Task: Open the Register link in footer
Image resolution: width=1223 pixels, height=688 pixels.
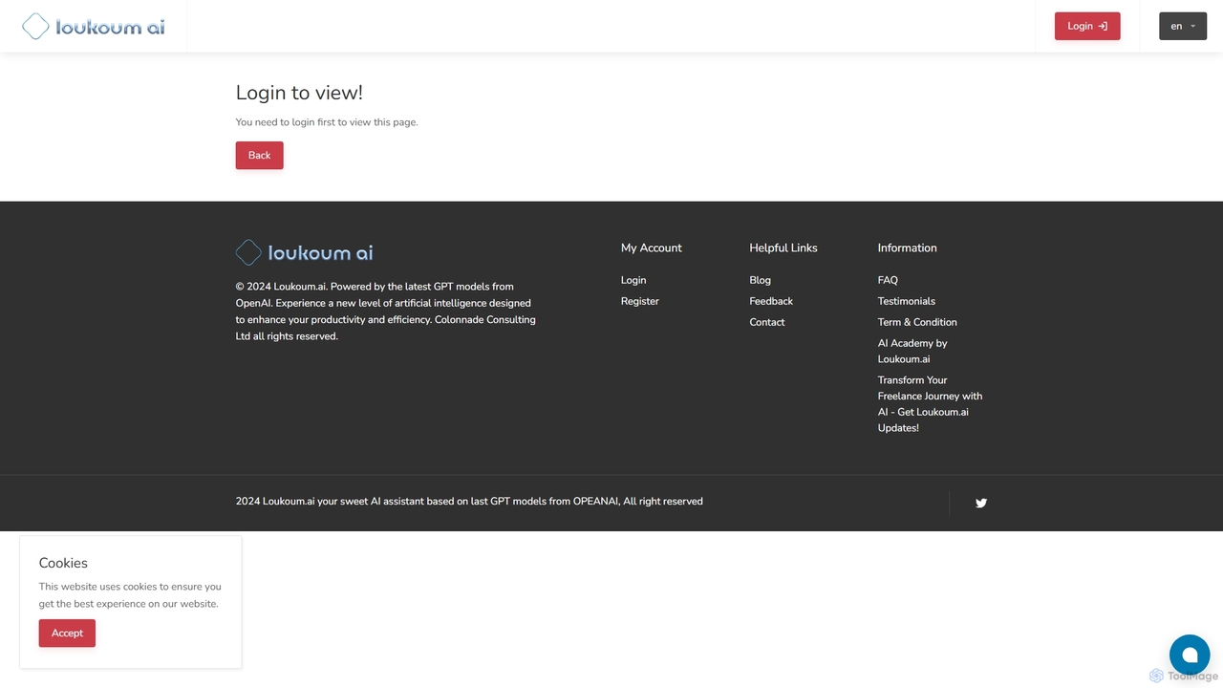Action: [x=640, y=301]
